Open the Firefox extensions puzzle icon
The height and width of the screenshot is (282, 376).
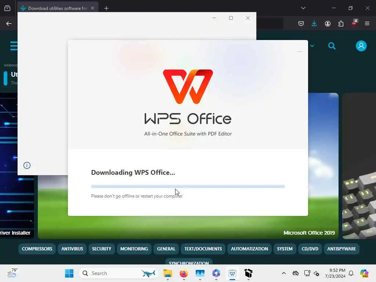[341, 23]
